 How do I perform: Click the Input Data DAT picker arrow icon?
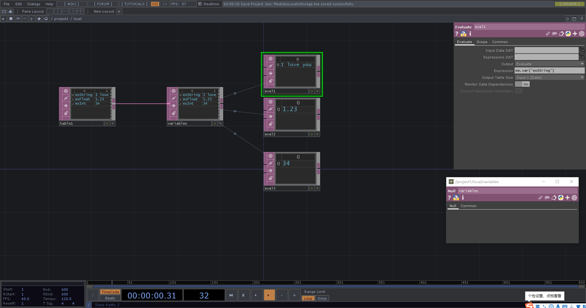(582, 50)
